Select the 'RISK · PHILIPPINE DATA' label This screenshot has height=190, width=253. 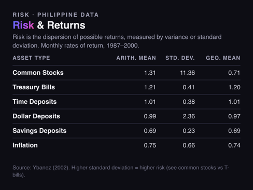coord(55,15)
